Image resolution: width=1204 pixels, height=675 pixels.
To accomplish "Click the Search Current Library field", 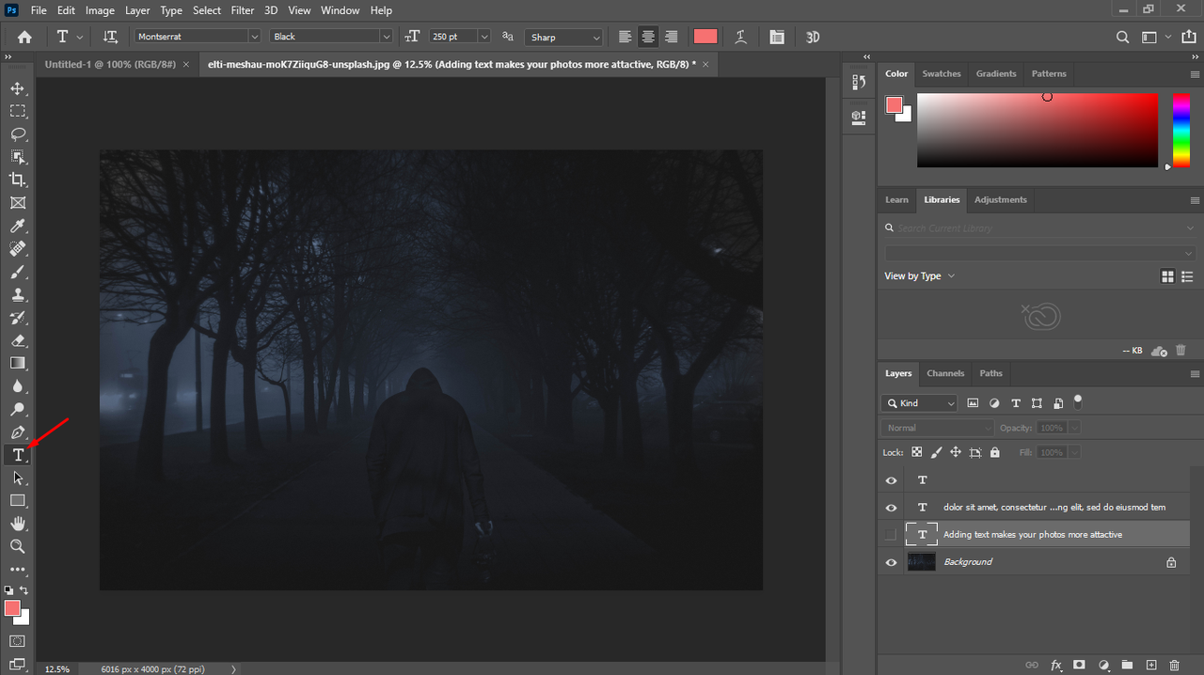I will click(1035, 228).
